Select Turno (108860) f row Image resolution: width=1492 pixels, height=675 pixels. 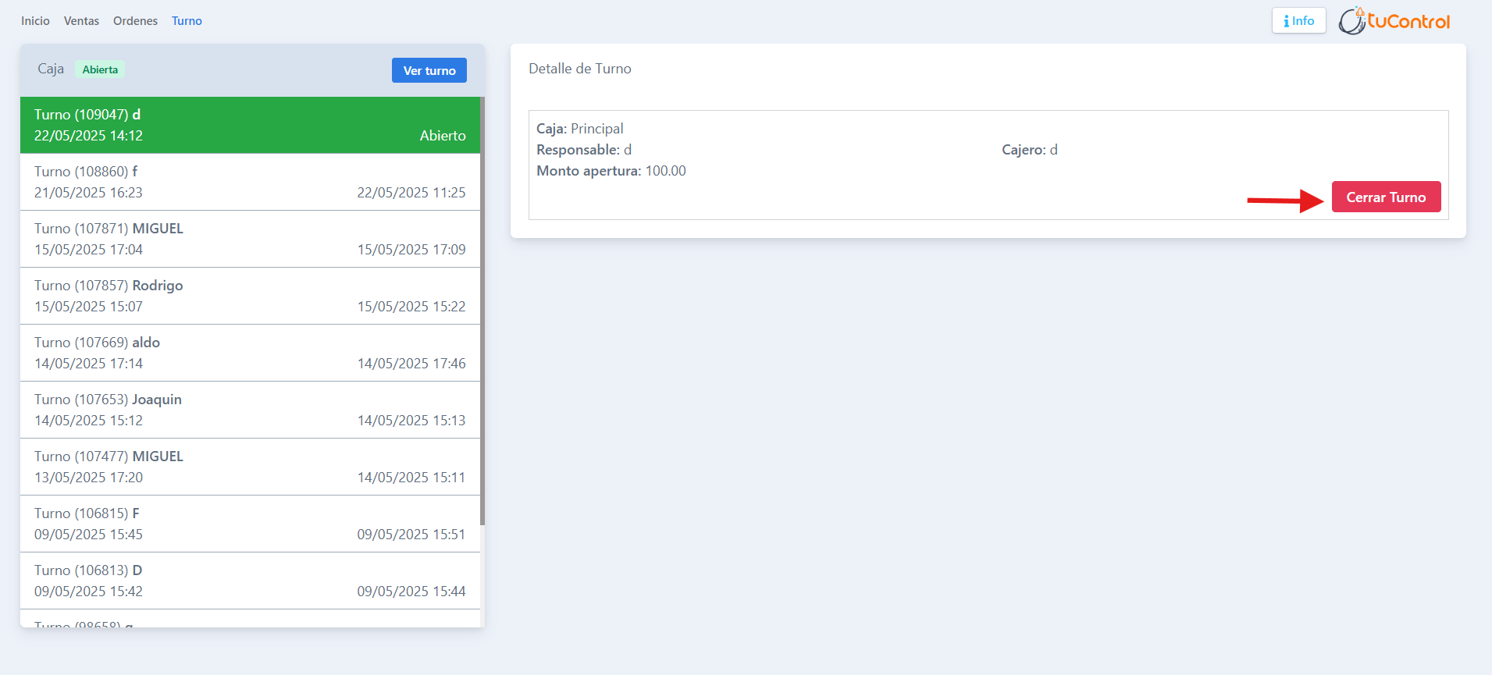[x=250, y=182]
